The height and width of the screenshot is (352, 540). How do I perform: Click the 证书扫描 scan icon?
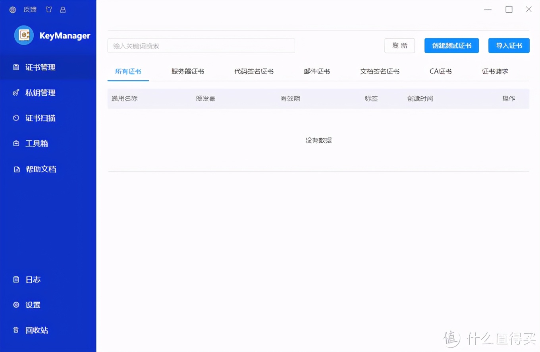(16, 118)
